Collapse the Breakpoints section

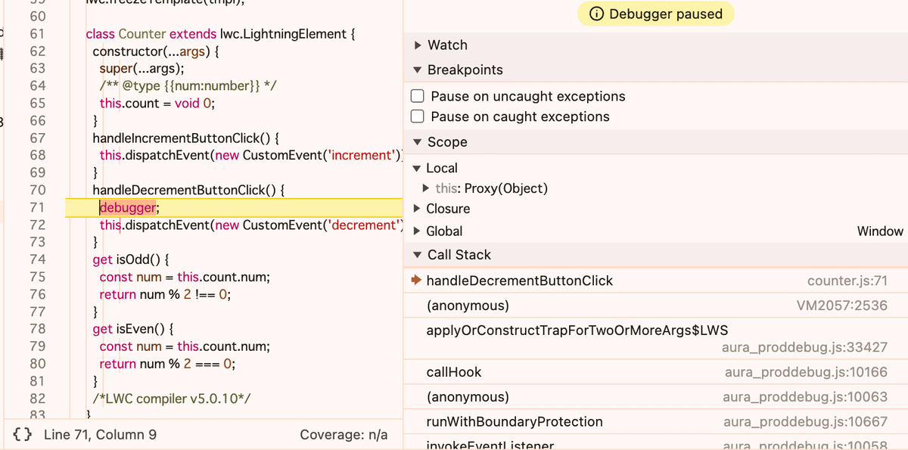[418, 70]
